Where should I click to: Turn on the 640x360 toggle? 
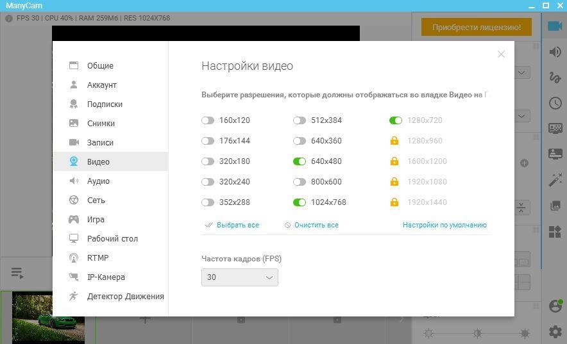pyautogui.click(x=300, y=141)
